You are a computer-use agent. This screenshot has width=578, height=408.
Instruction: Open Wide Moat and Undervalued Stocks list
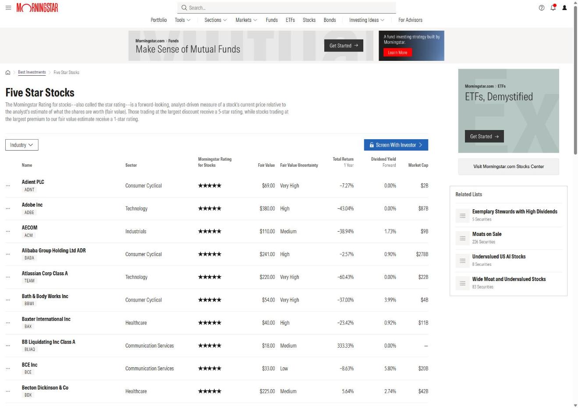coord(509,279)
